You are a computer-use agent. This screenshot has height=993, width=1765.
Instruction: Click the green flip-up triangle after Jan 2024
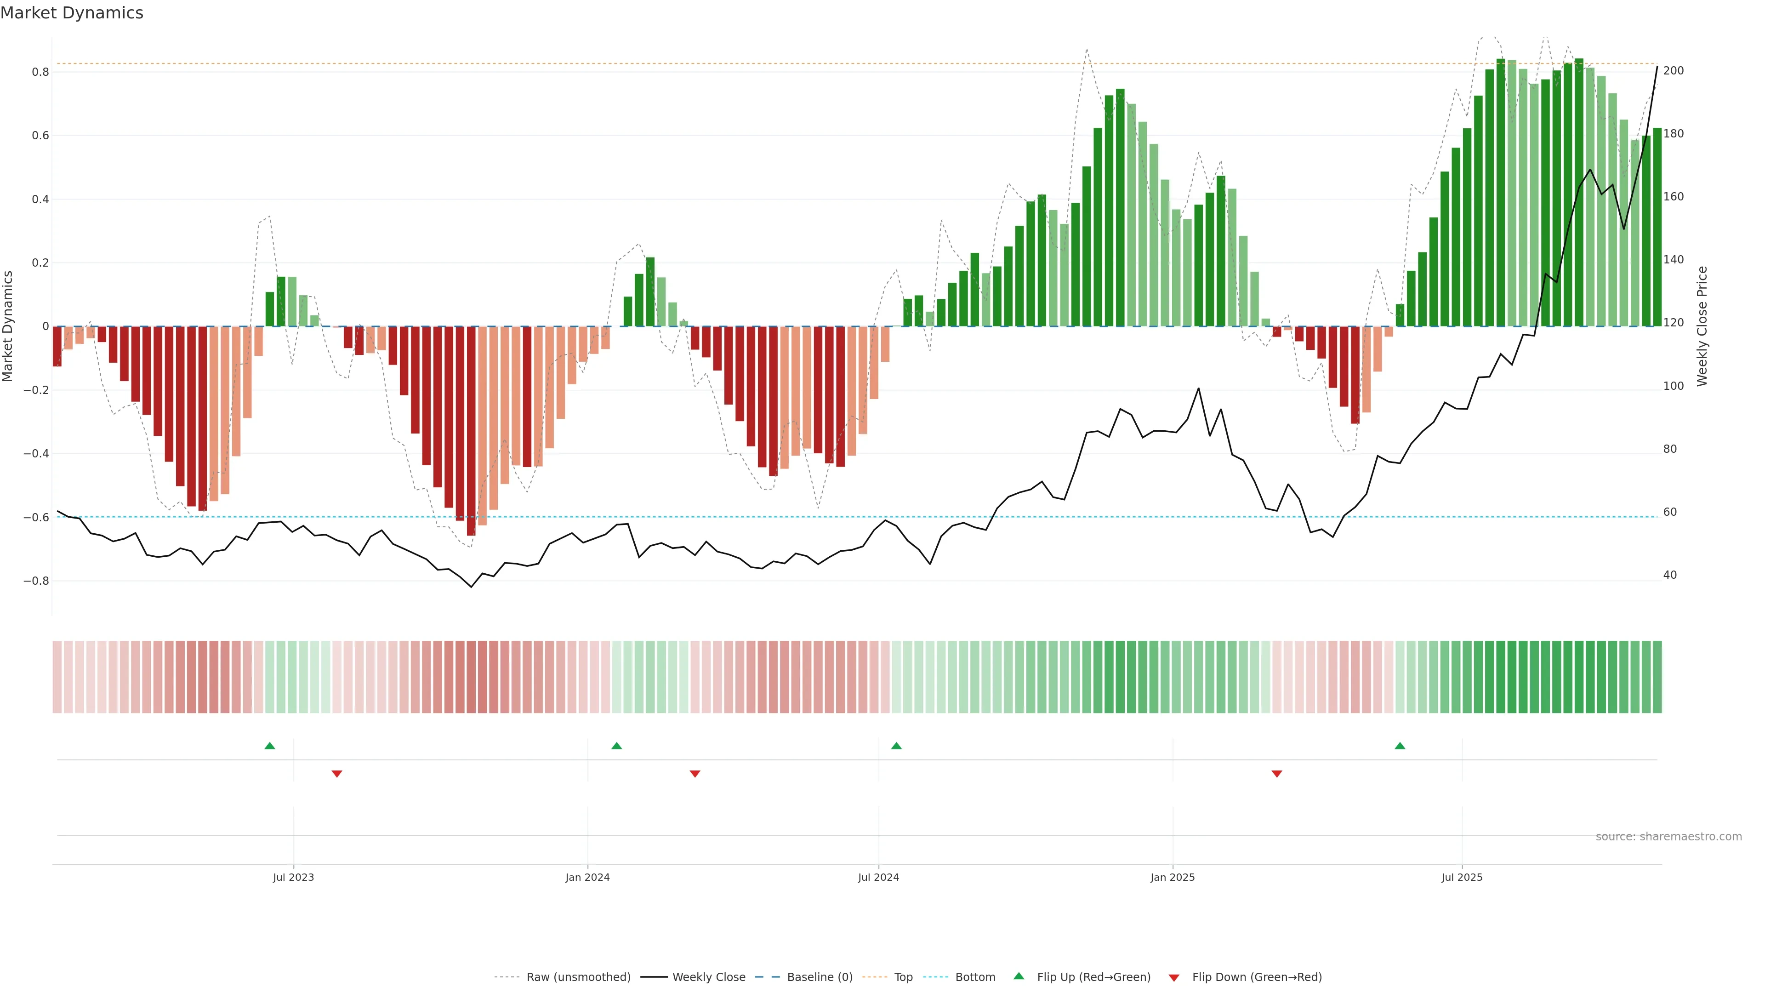(617, 746)
